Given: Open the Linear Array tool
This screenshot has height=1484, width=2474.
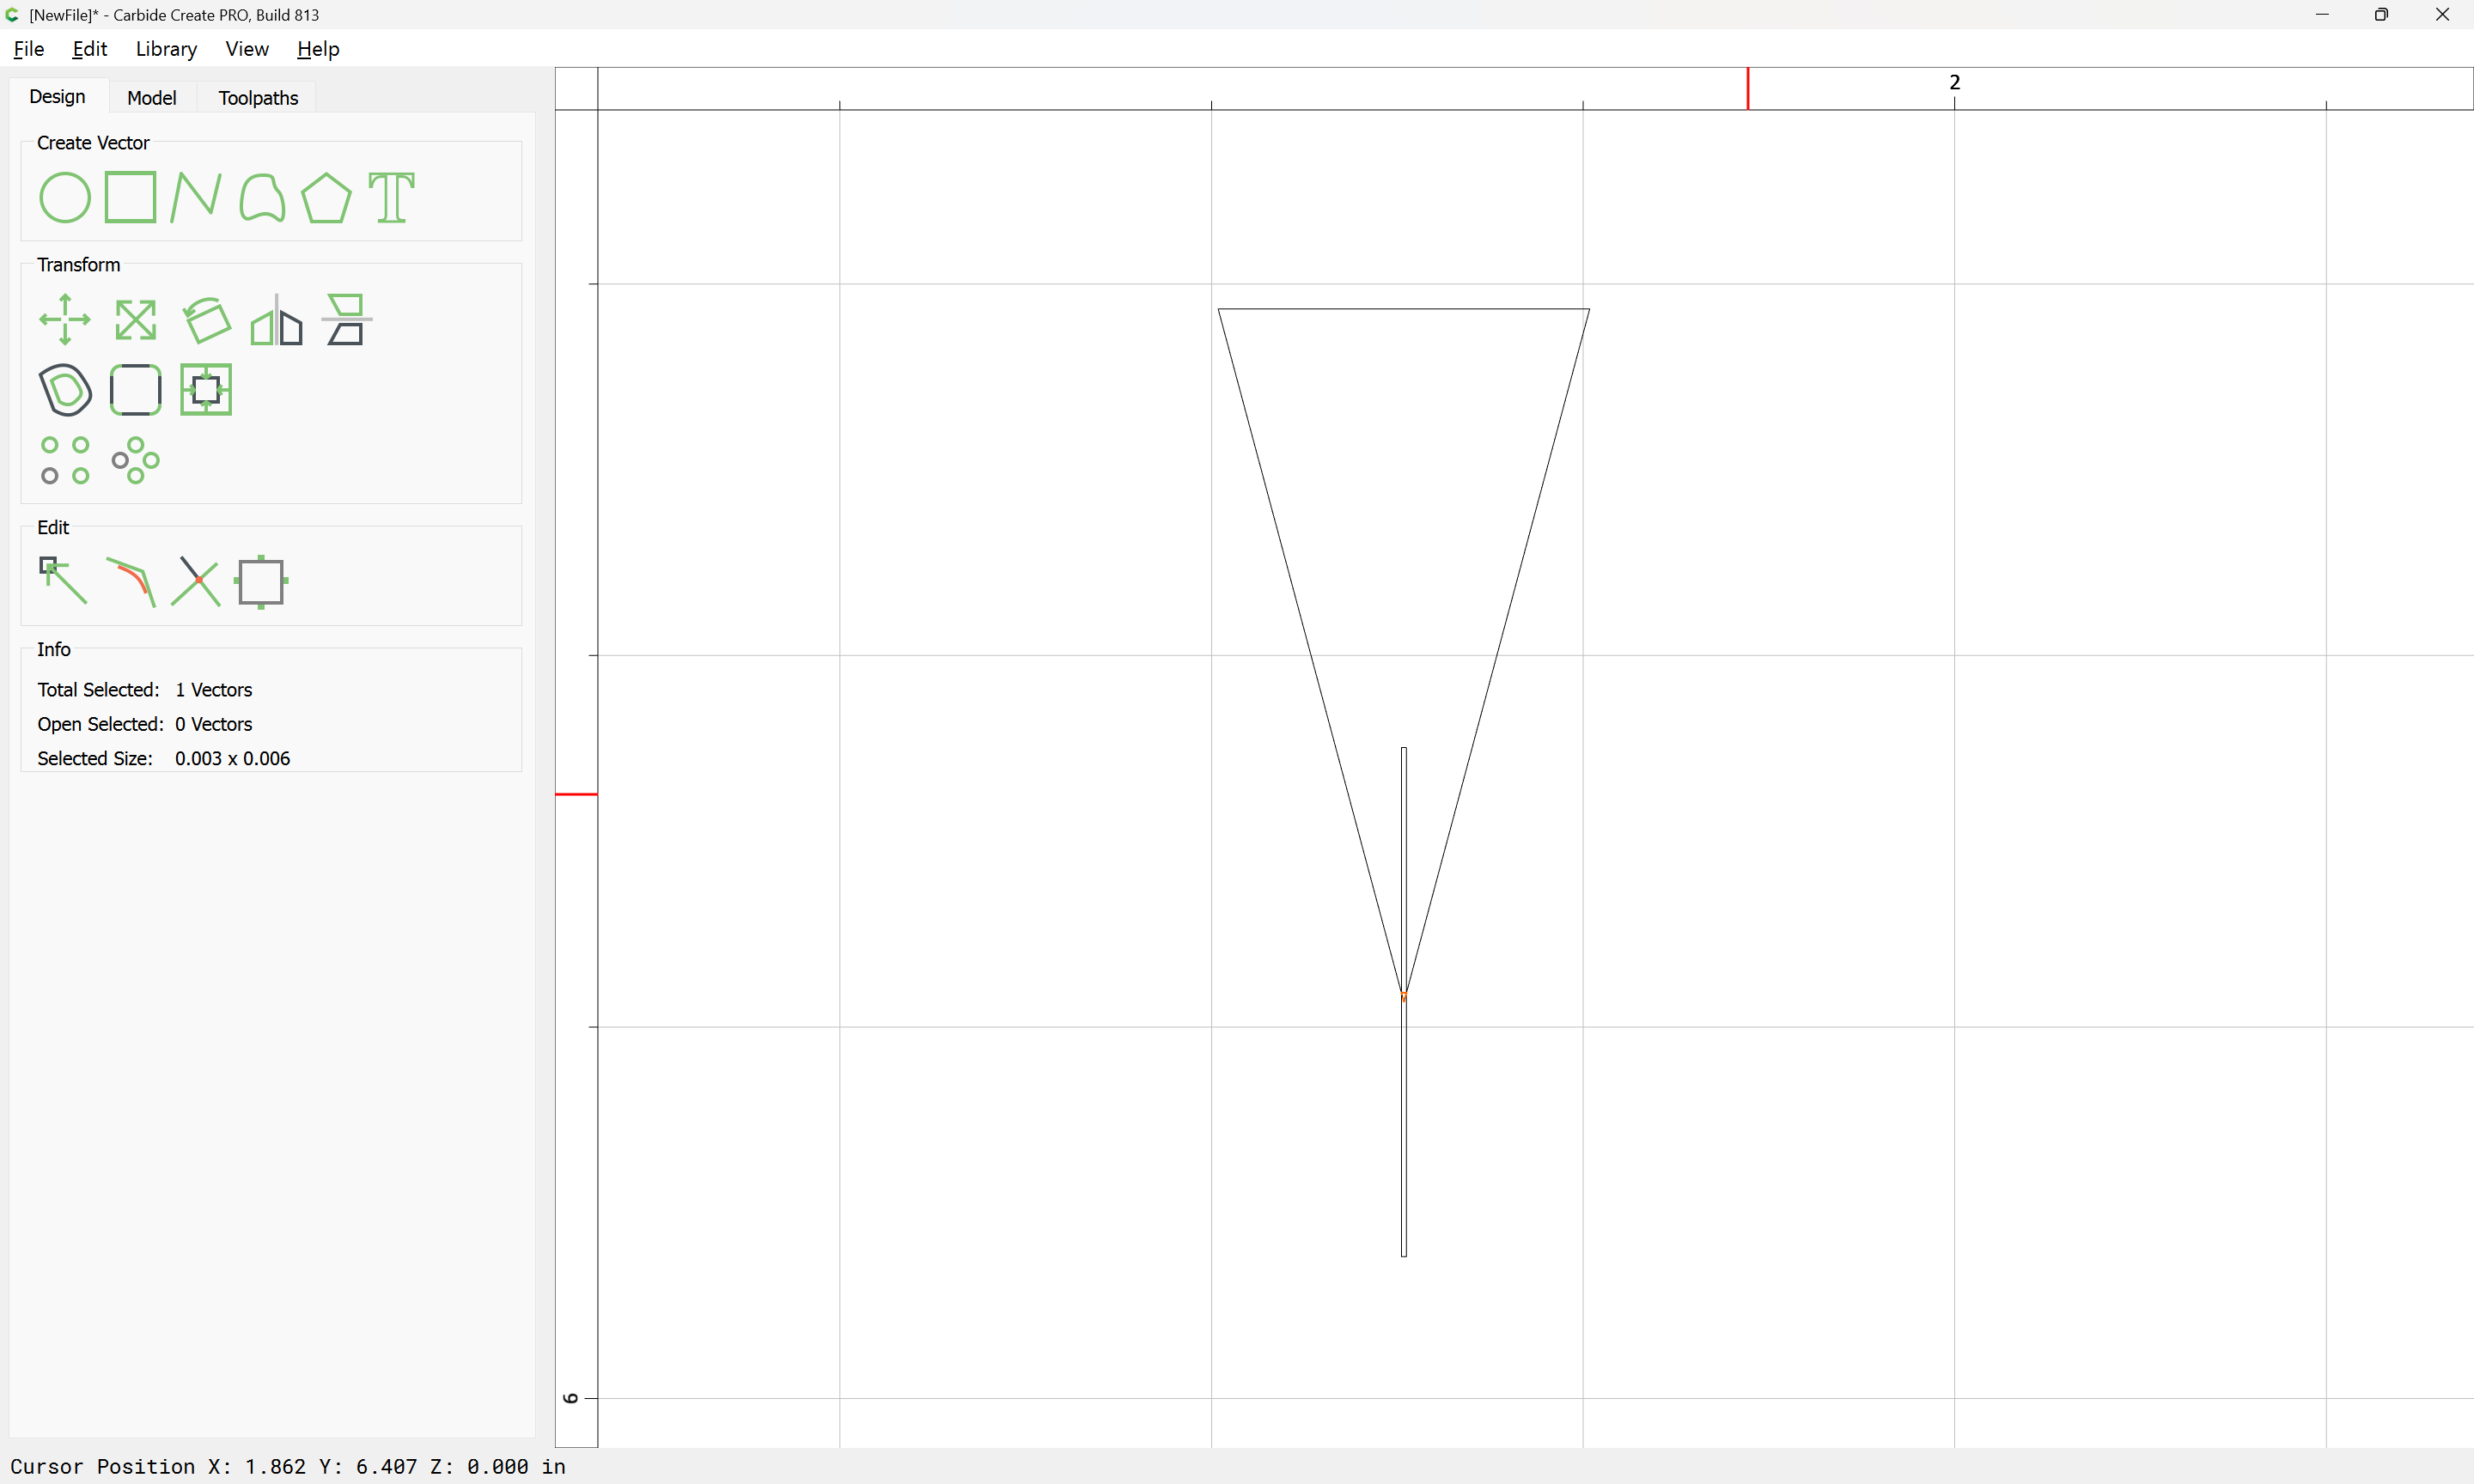Looking at the screenshot, I should tap(65, 460).
